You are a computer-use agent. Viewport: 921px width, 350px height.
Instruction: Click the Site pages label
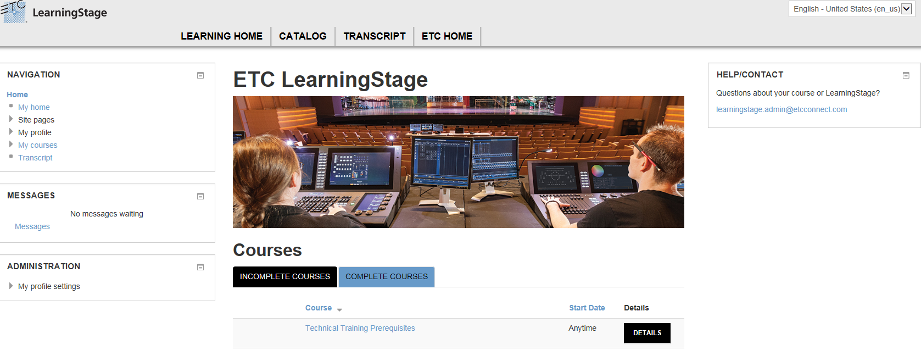click(36, 120)
